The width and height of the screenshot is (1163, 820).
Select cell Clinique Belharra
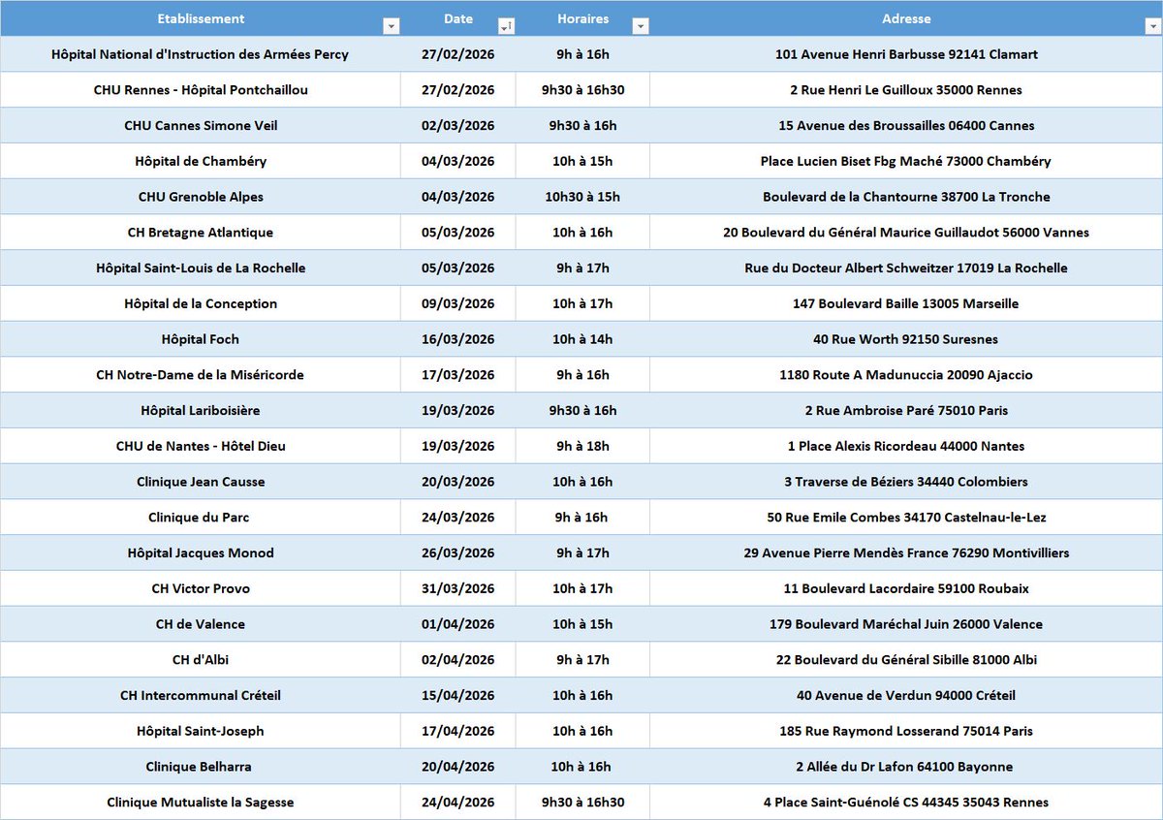201,767
